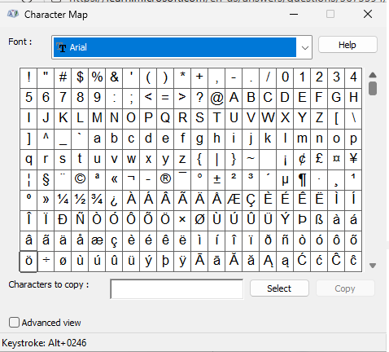This screenshot has width=389, height=352.
Task: Select the yen ¥ character
Action: [x=353, y=159]
